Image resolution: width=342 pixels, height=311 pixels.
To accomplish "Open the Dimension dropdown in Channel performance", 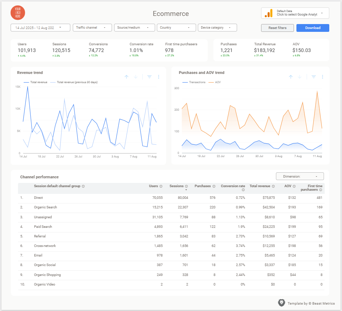I will [x=300, y=176].
